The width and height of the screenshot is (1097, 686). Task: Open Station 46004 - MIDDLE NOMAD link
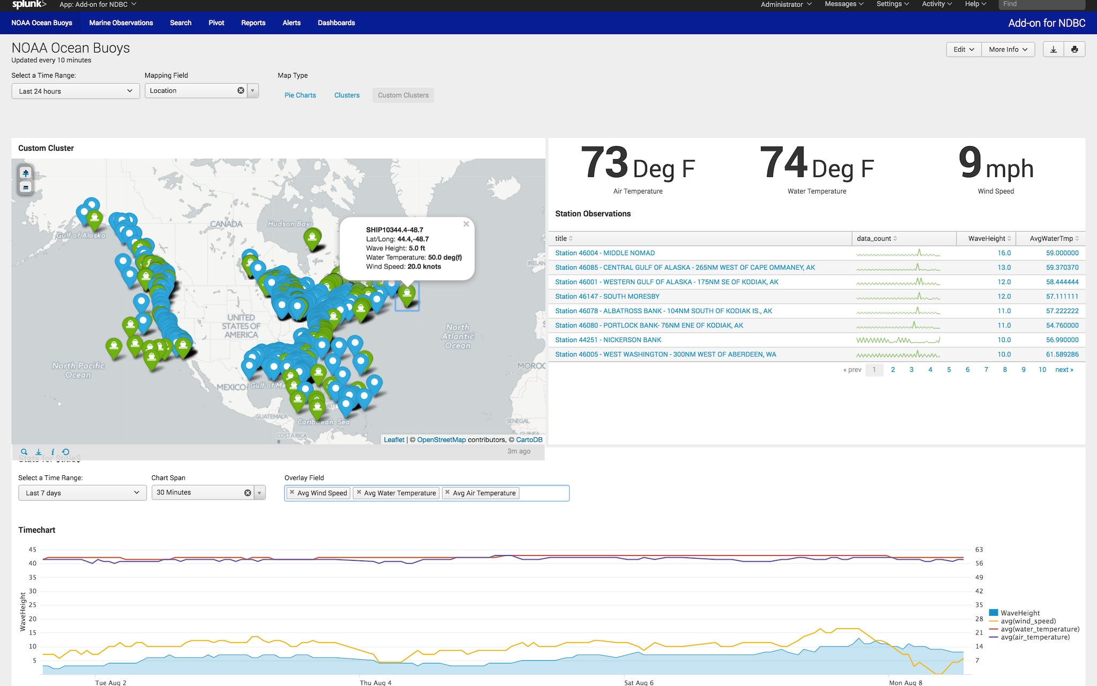click(x=605, y=253)
